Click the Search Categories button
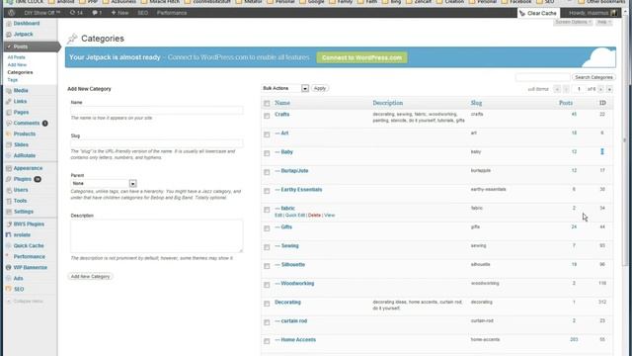Viewport: 632px width, 356px height. tap(593, 77)
